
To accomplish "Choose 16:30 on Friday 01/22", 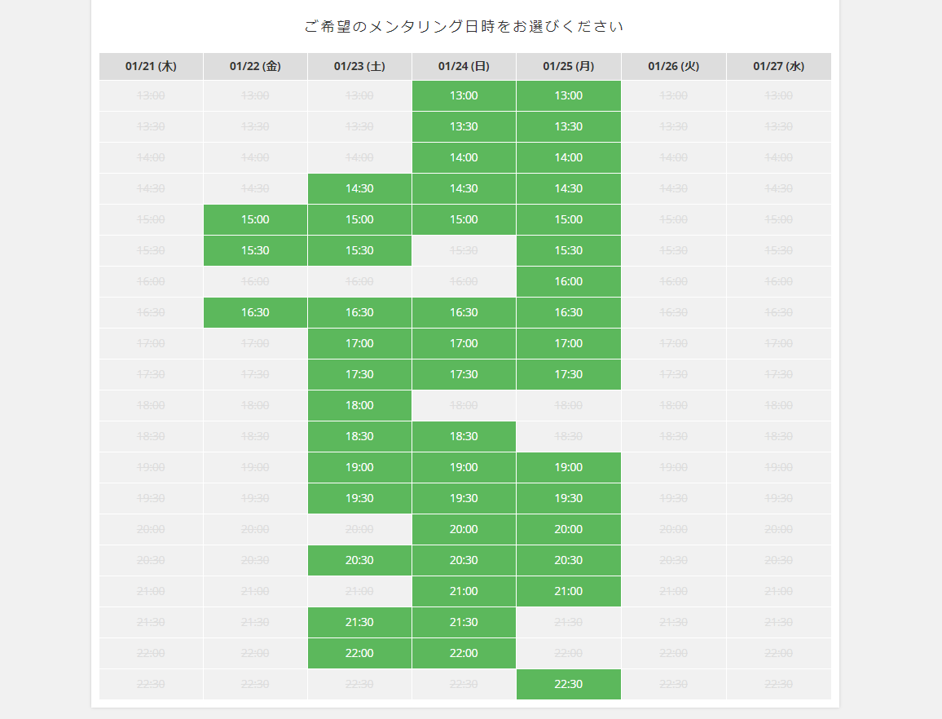I will (255, 312).
